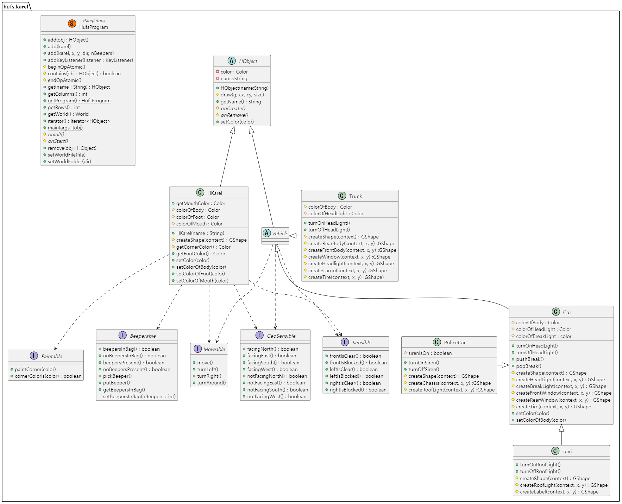The image size is (622, 504).
Task: Click the Taxi class title
Action: 567,452
